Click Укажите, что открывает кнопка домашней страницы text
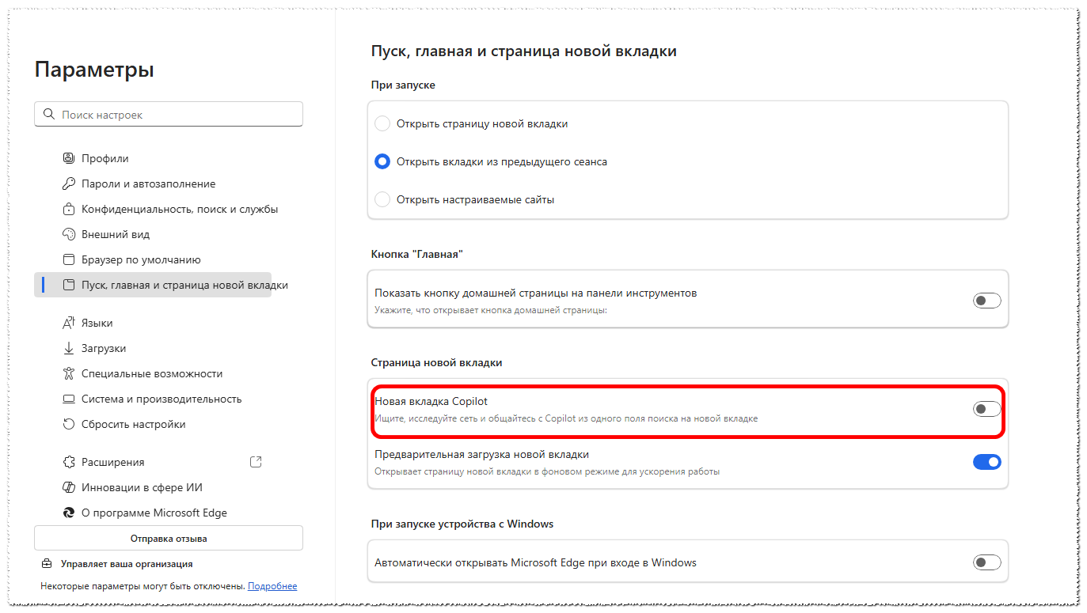 coord(491,310)
